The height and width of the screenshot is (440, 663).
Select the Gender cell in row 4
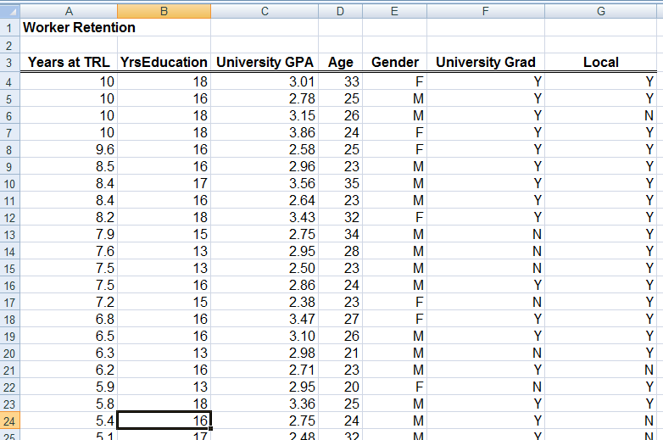point(394,81)
